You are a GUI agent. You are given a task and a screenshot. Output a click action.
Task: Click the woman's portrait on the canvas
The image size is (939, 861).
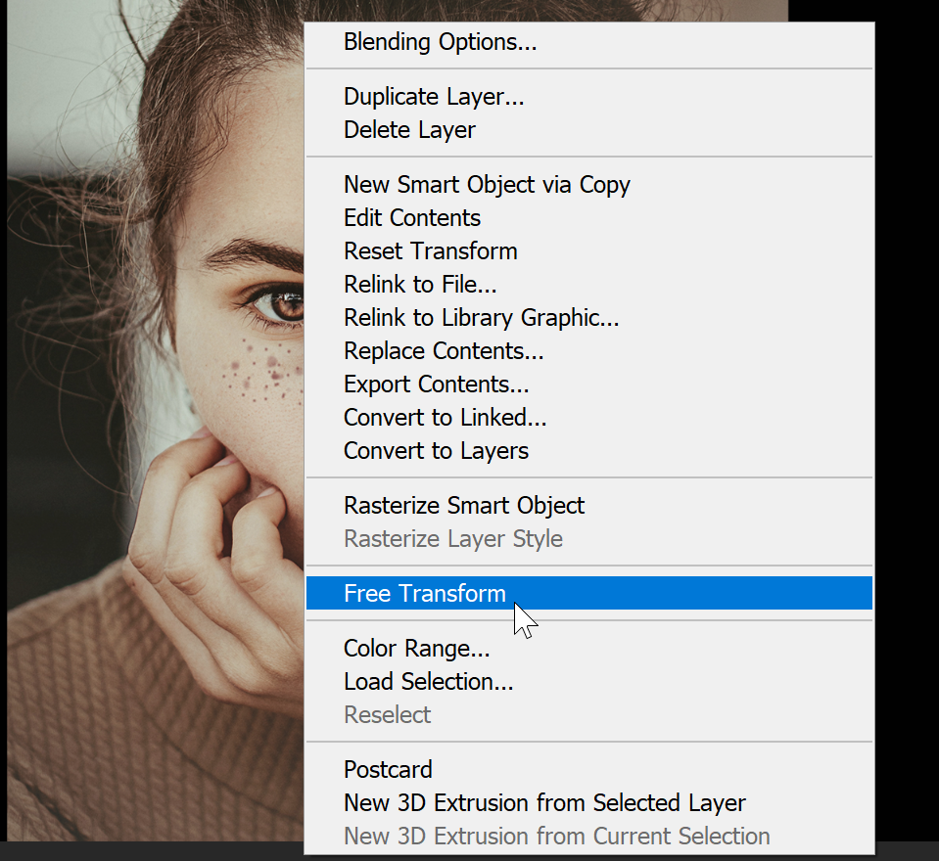[156, 421]
